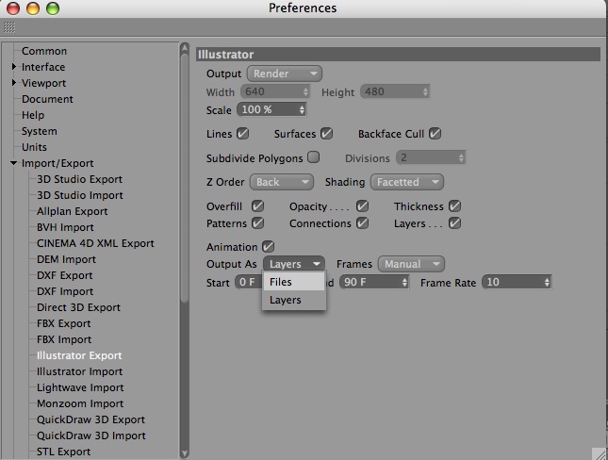Select Allplan Export entry
This screenshot has width=608, height=460.
pyautogui.click(x=73, y=211)
